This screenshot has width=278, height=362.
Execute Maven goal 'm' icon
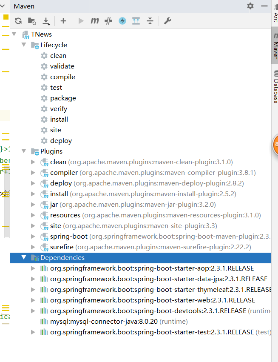[95, 21]
